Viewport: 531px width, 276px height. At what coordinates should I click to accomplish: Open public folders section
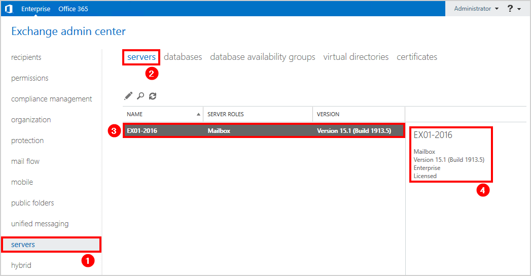(x=32, y=203)
